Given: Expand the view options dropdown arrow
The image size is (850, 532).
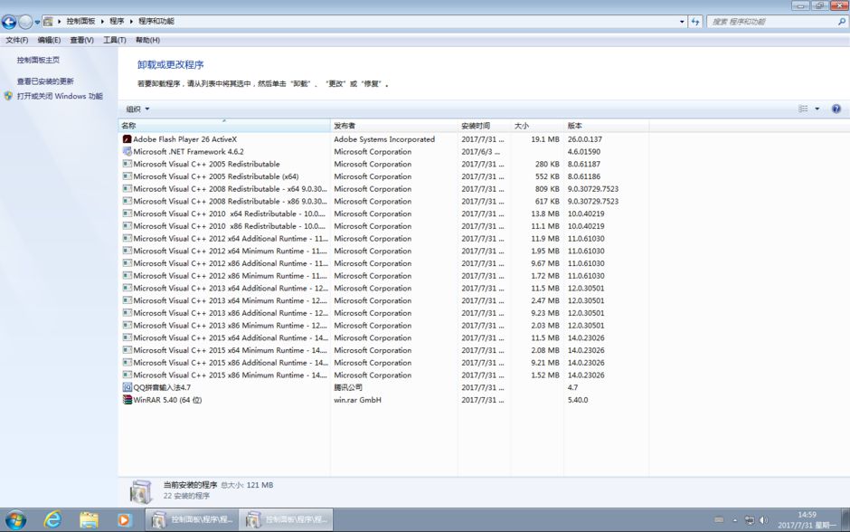Looking at the screenshot, I should pos(817,109).
